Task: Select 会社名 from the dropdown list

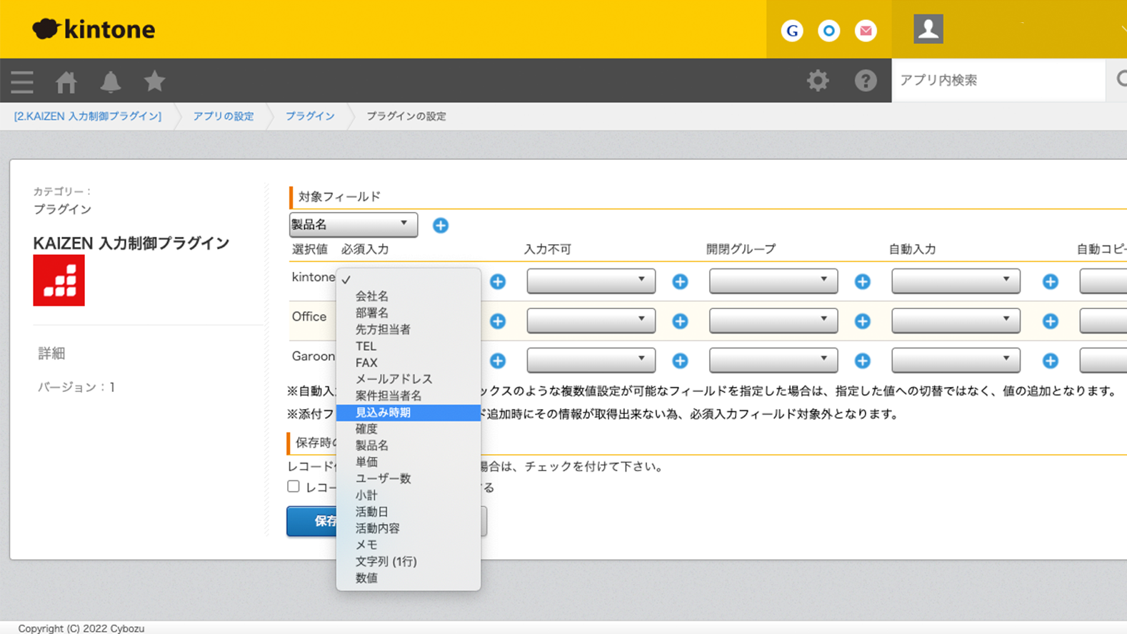Action: click(409, 296)
